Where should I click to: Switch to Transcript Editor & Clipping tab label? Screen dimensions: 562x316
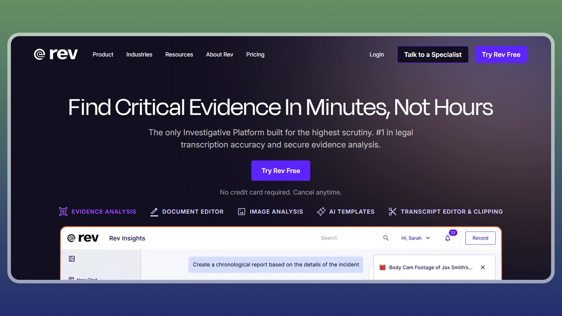tap(452, 212)
